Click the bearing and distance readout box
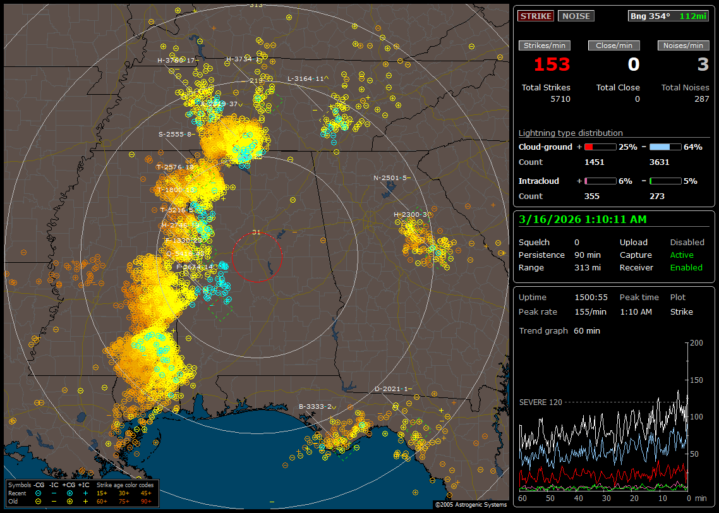 tap(668, 16)
